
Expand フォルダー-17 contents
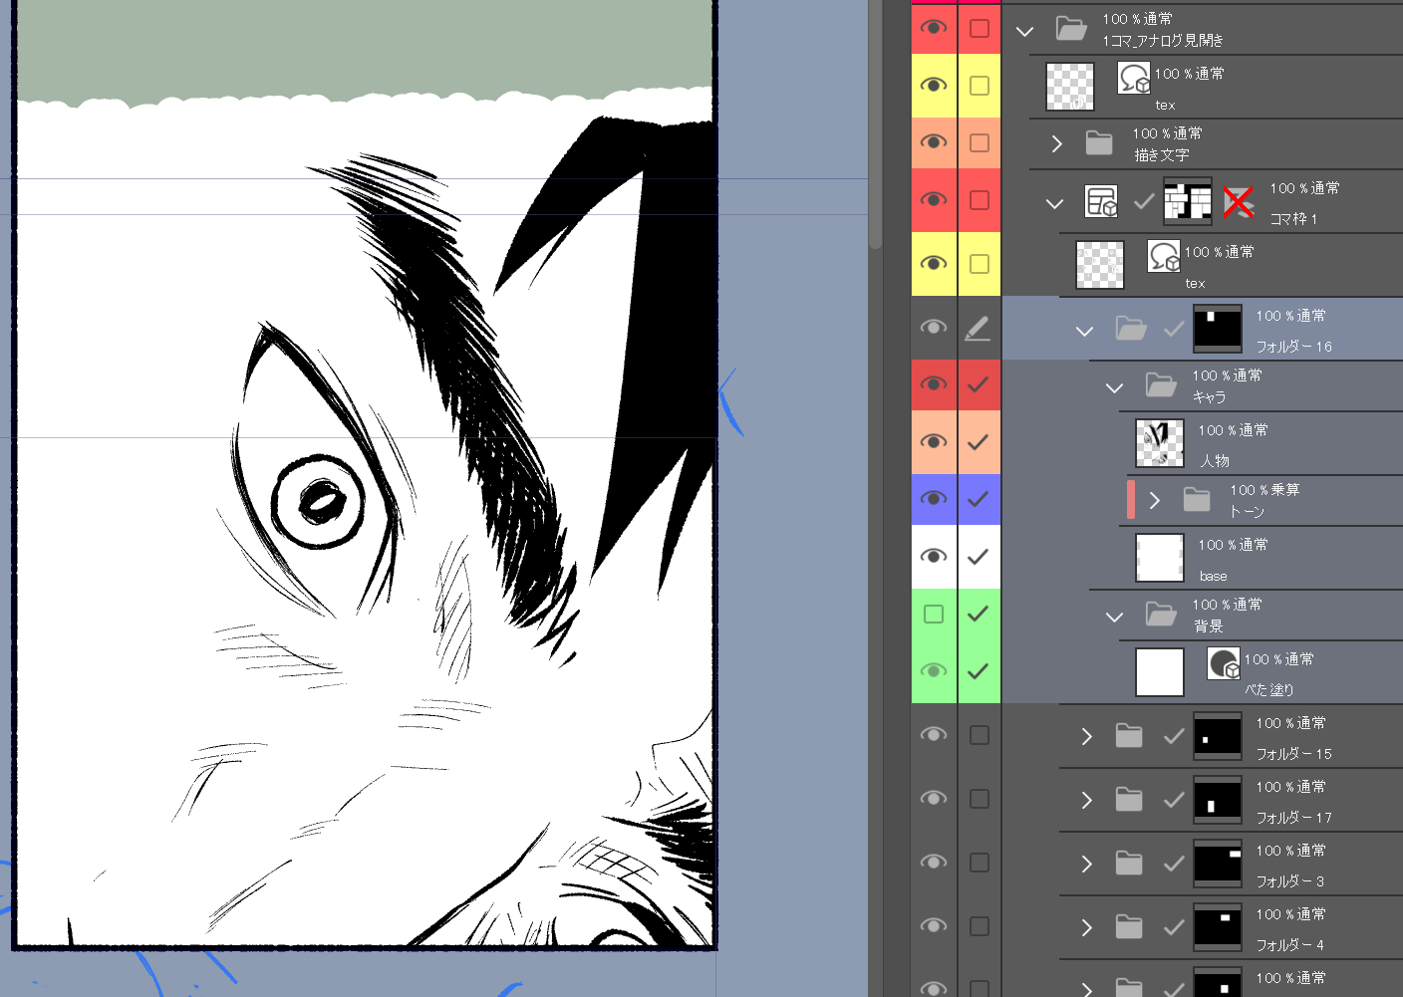[1086, 800]
